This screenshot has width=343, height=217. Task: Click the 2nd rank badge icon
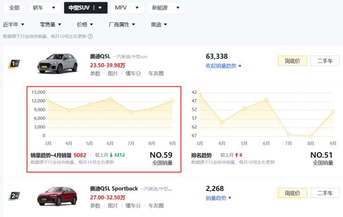pyautogui.click(x=14, y=196)
